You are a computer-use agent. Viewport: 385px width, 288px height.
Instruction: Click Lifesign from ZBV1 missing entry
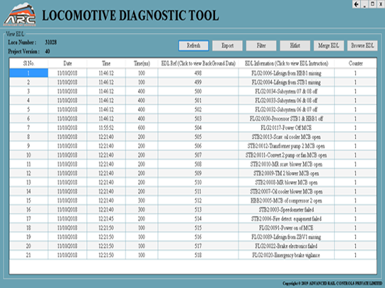[287, 236]
